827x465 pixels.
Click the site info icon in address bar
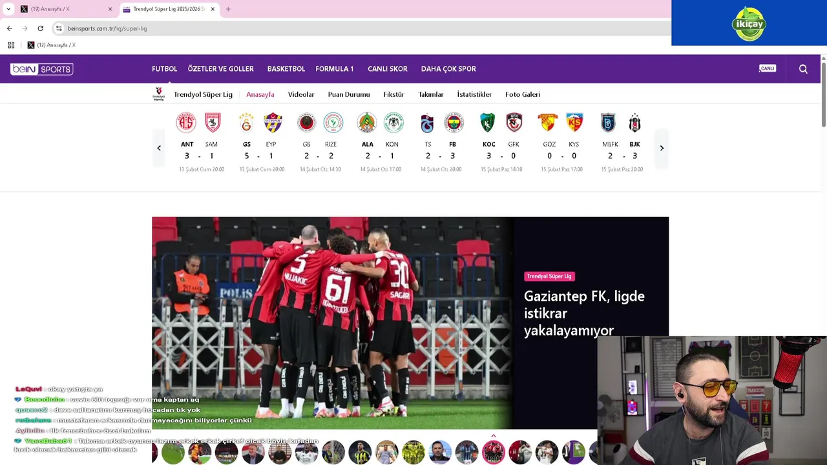point(59,28)
